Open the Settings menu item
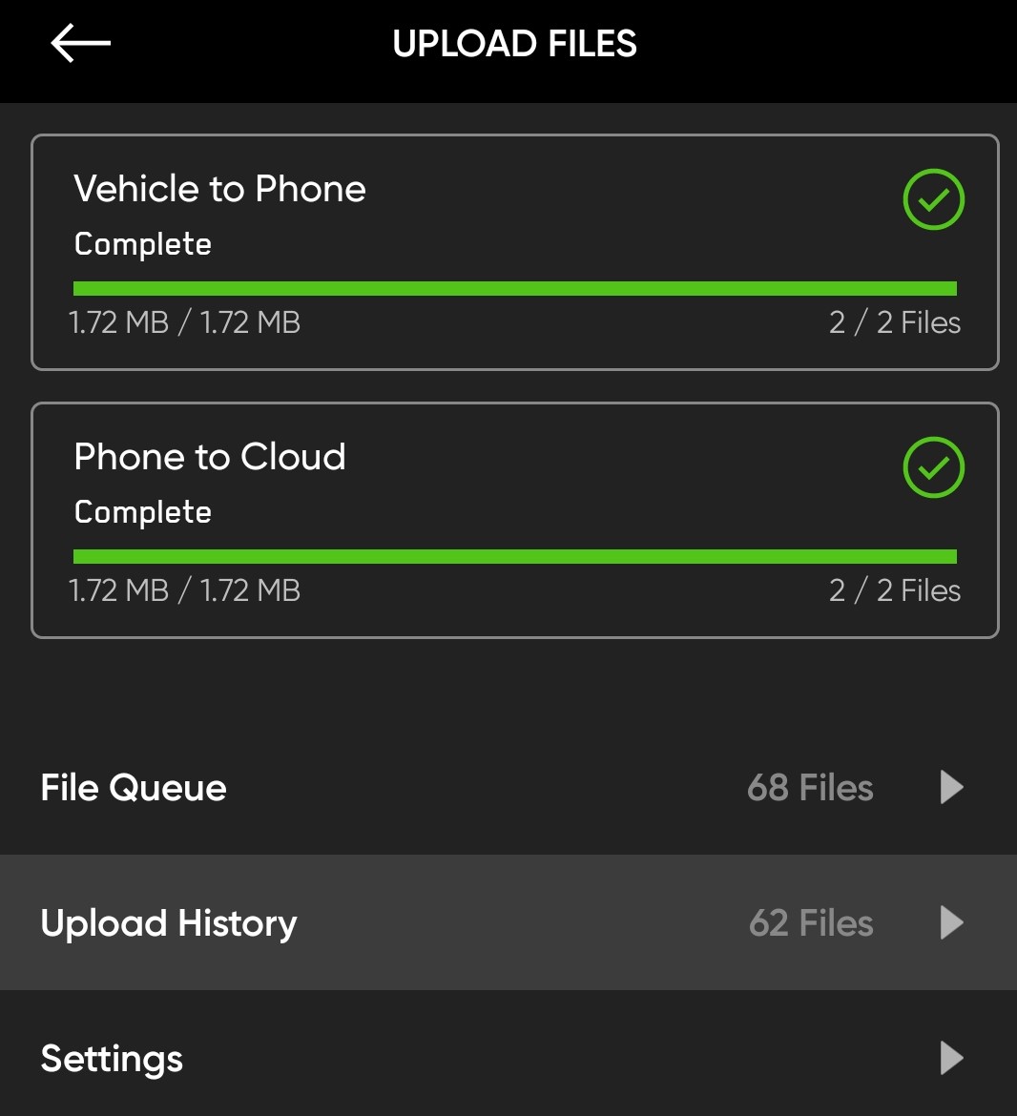The height and width of the screenshot is (1116, 1017). [112, 1059]
